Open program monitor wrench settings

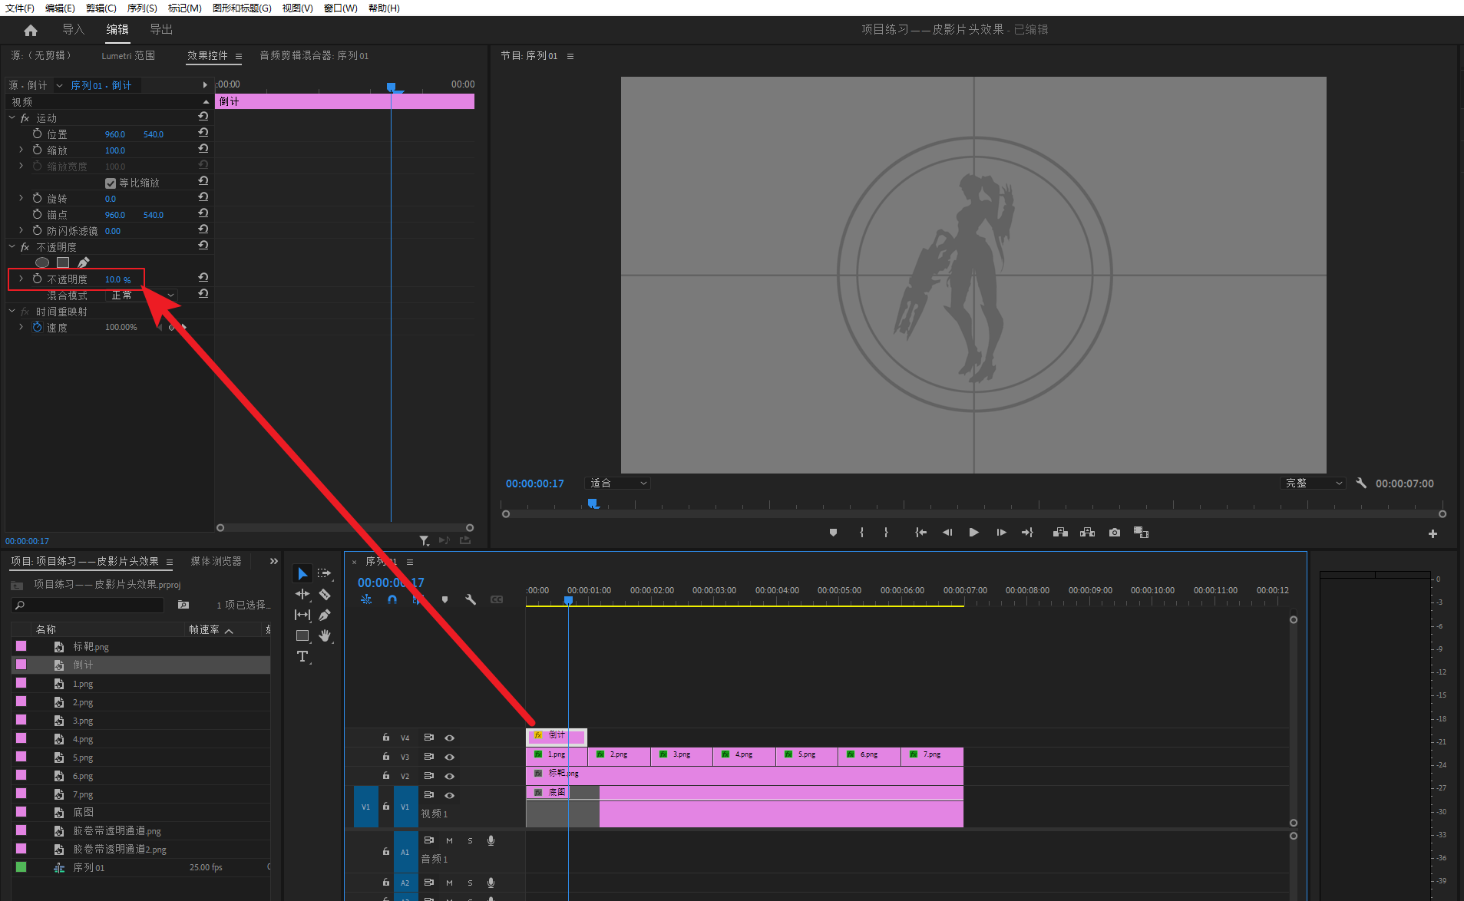point(1361,484)
